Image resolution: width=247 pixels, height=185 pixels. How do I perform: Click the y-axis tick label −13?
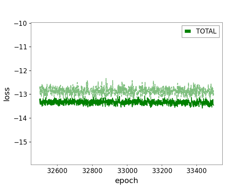tap(20, 94)
